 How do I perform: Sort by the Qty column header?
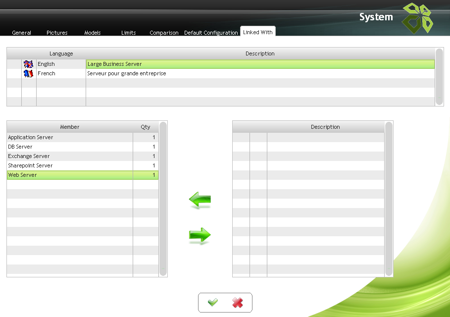146,127
